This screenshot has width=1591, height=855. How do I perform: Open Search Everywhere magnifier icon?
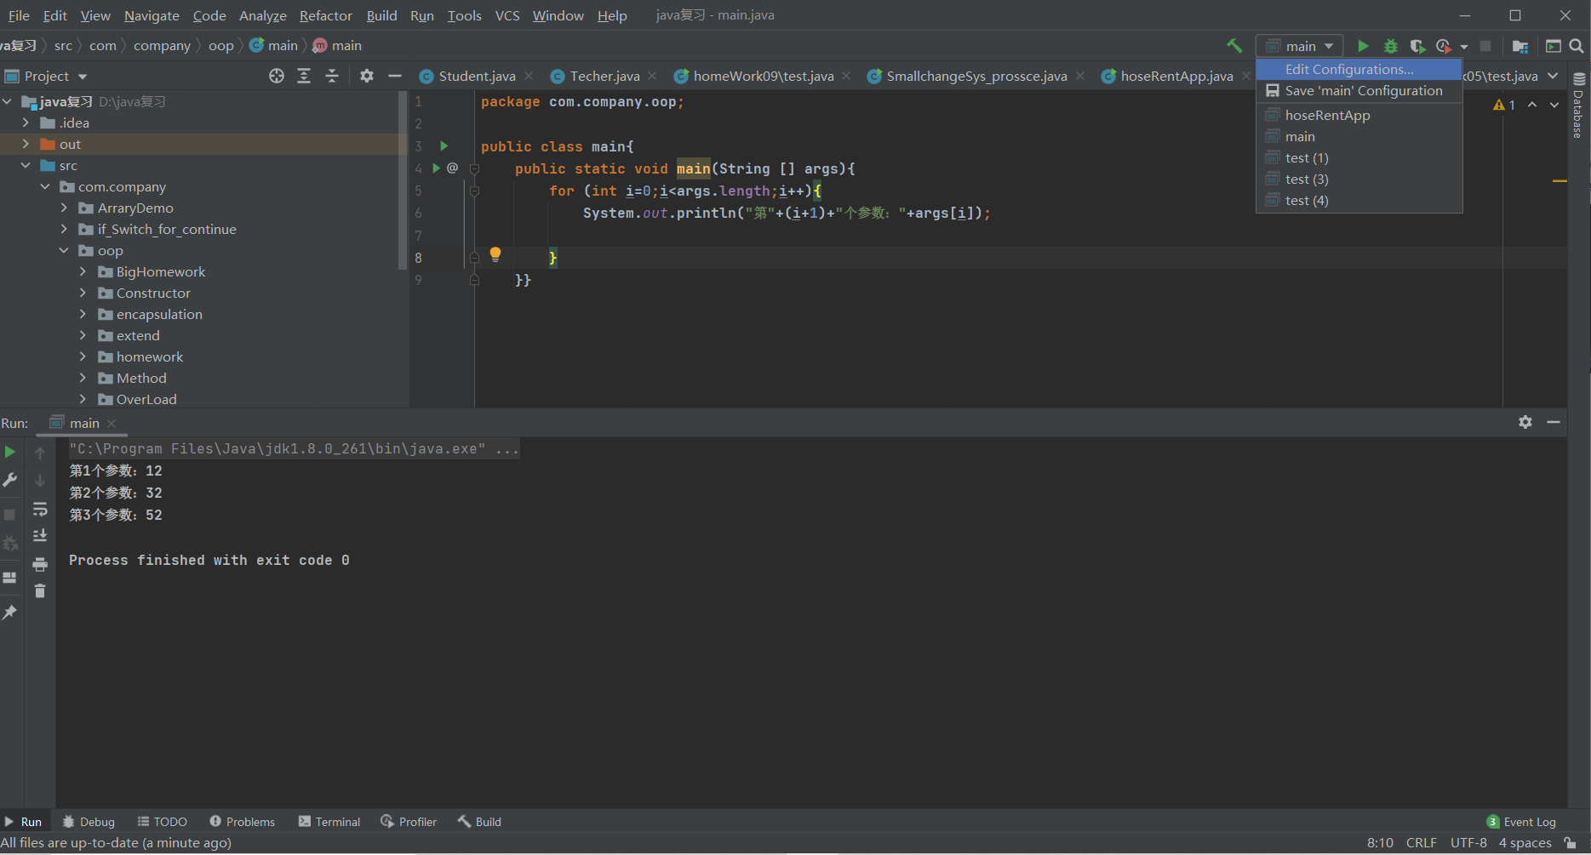point(1577,46)
